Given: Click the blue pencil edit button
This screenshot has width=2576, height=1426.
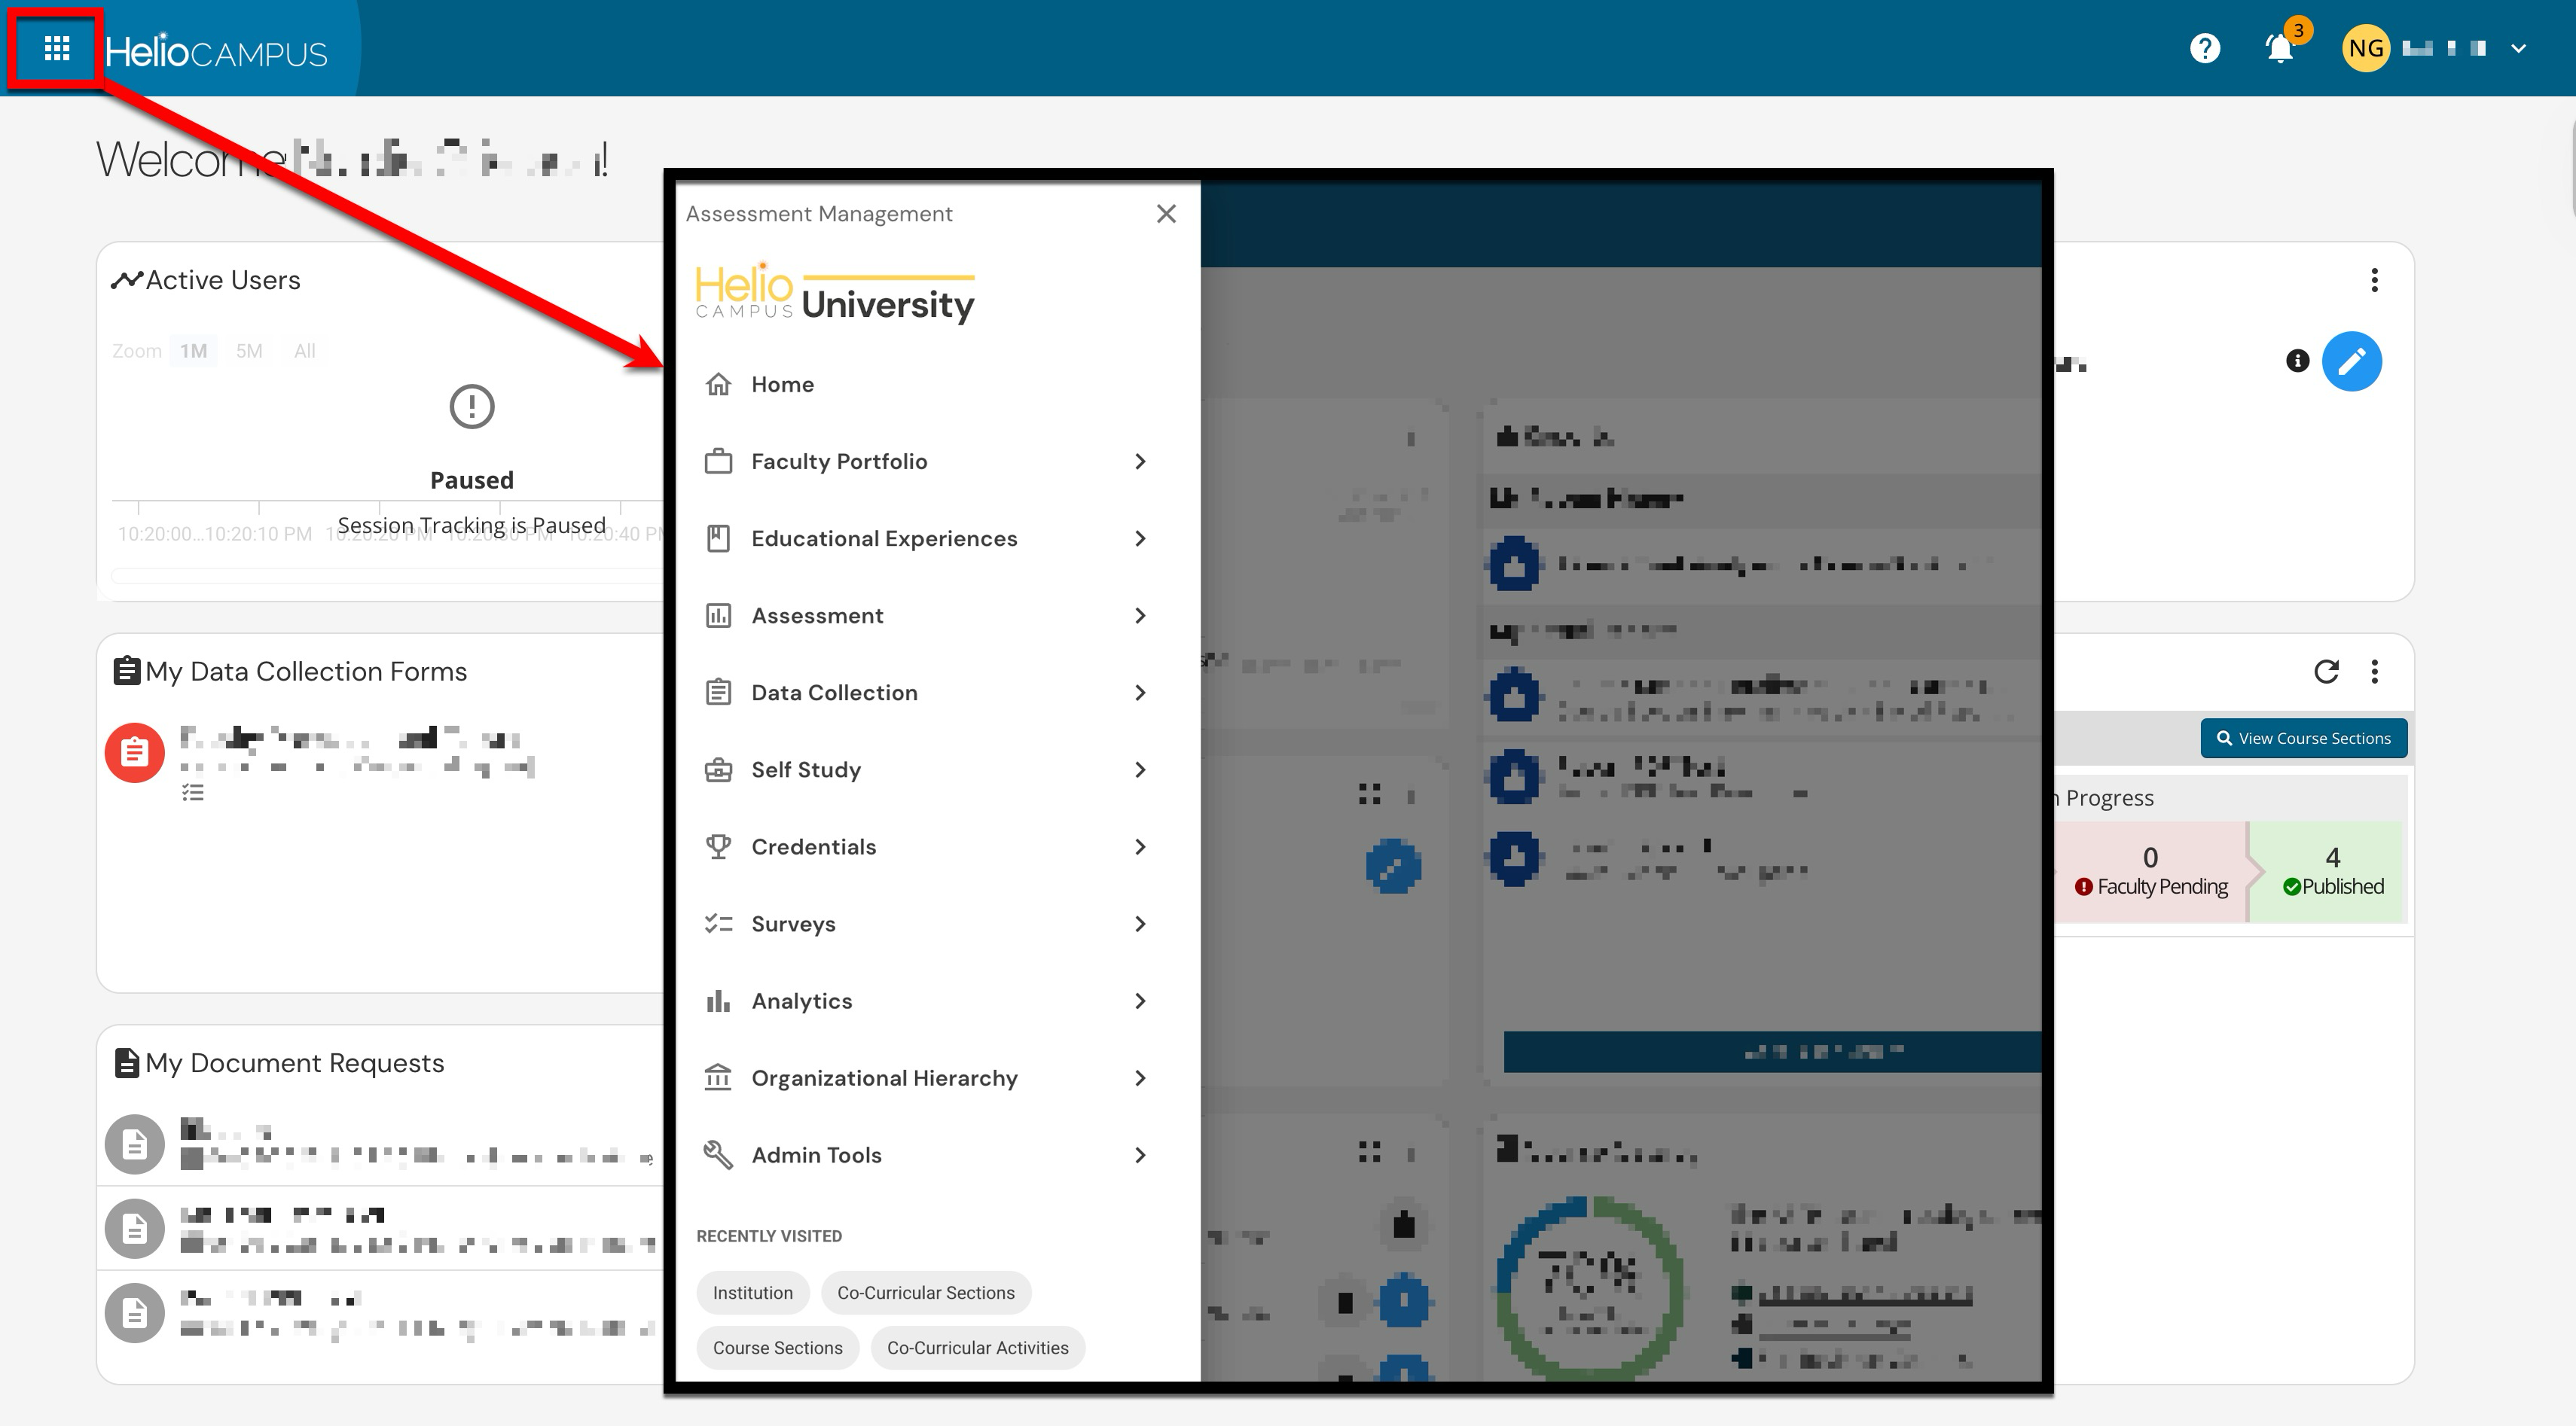Looking at the screenshot, I should tap(2351, 361).
